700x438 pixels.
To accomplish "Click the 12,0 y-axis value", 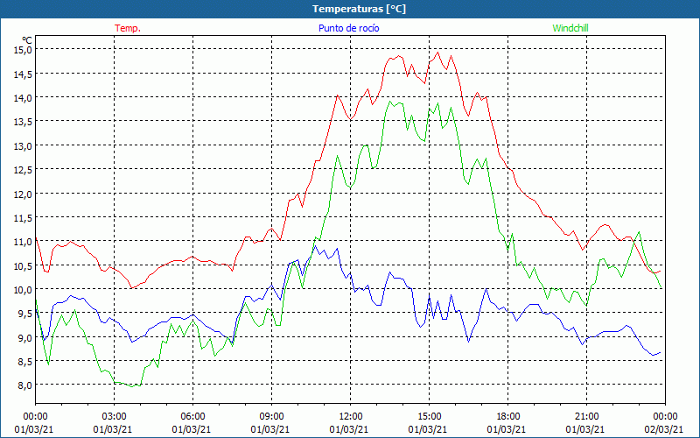I will point(24,194).
